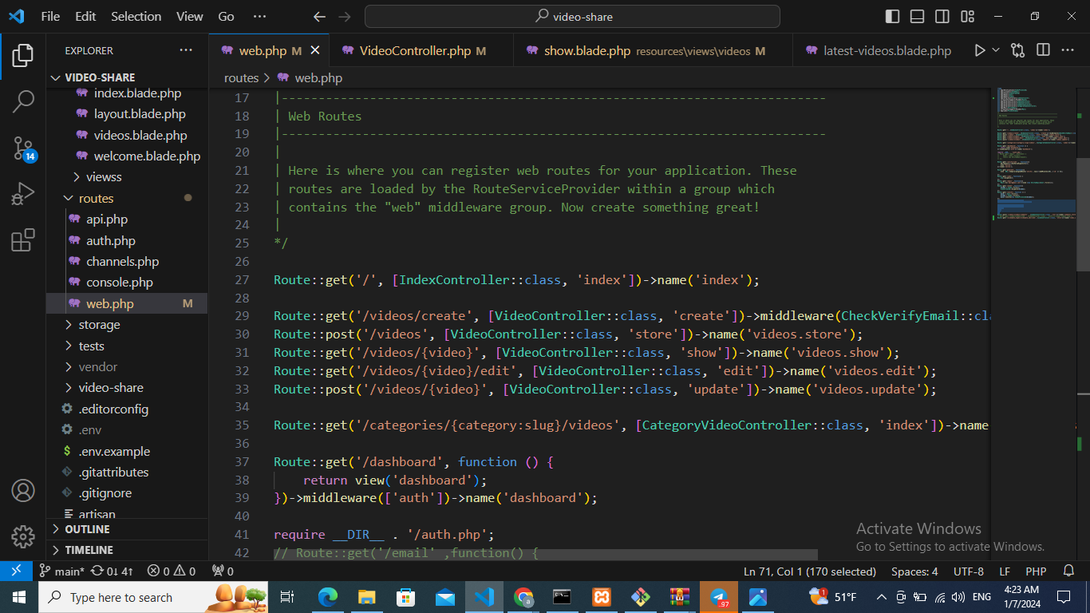Open Customize Layout icon in title bar
Screen dimensions: 1090x613
coord(968,16)
